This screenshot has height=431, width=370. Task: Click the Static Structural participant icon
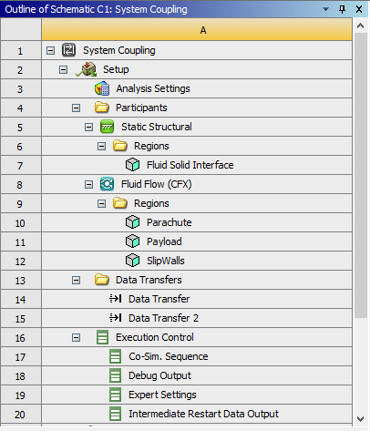point(107,127)
